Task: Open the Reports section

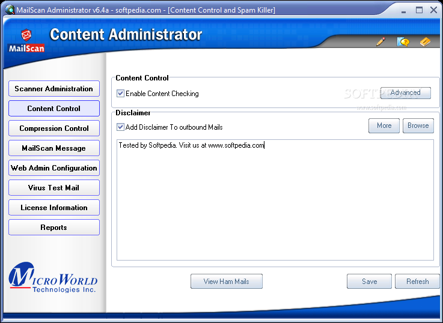Action: coord(54,227)
